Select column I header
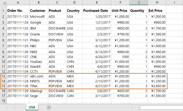This screenshot has height=111, width=183. [174, 3]
